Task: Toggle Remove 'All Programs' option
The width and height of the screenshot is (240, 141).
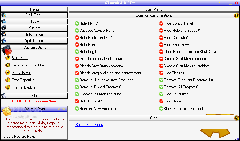Action: point(161,87)
